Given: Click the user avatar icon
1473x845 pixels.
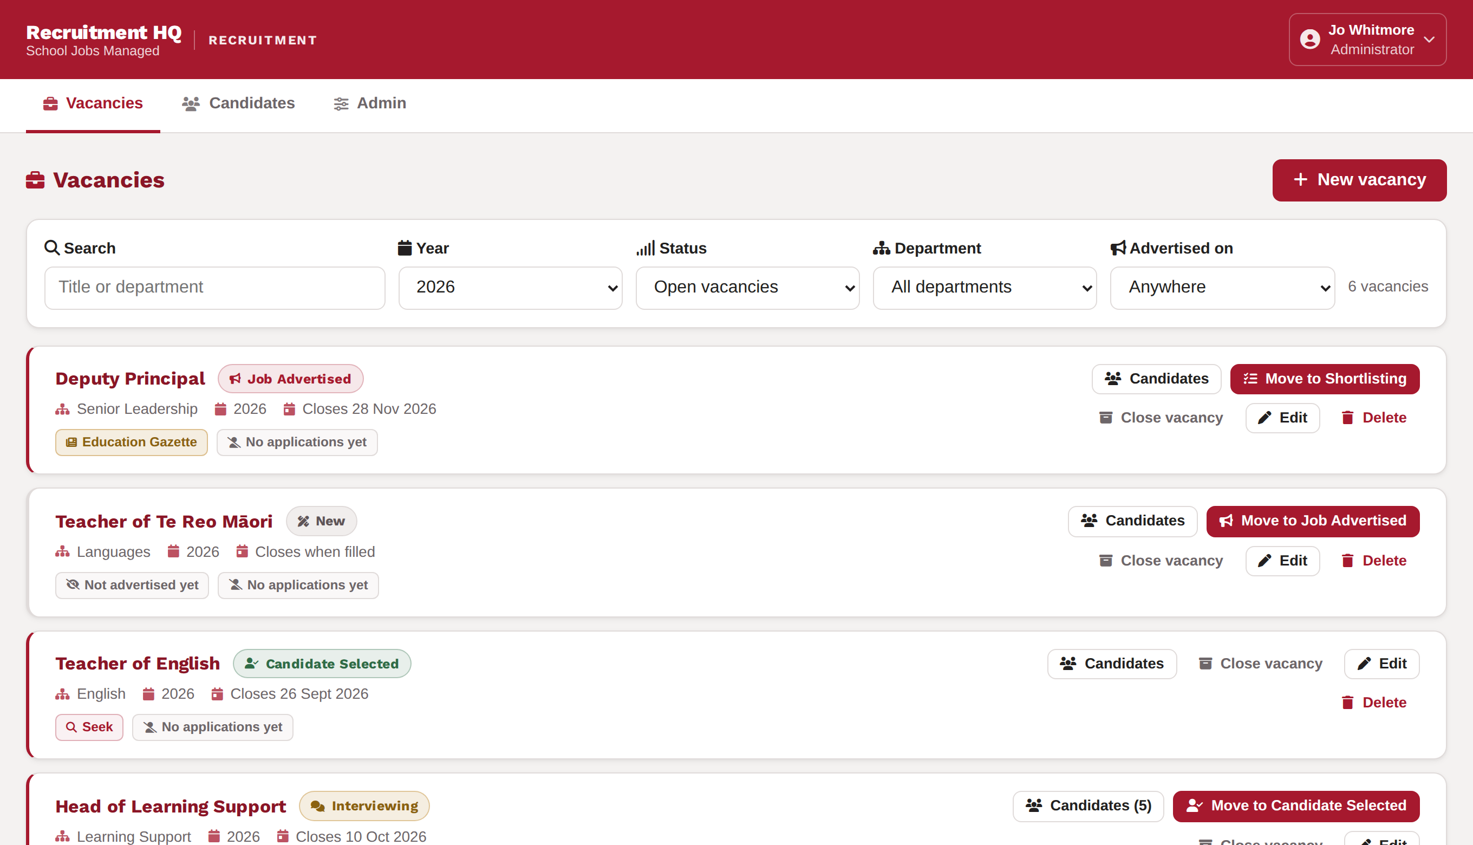Looking at the screenshot, I should (x=1310, y=40).
